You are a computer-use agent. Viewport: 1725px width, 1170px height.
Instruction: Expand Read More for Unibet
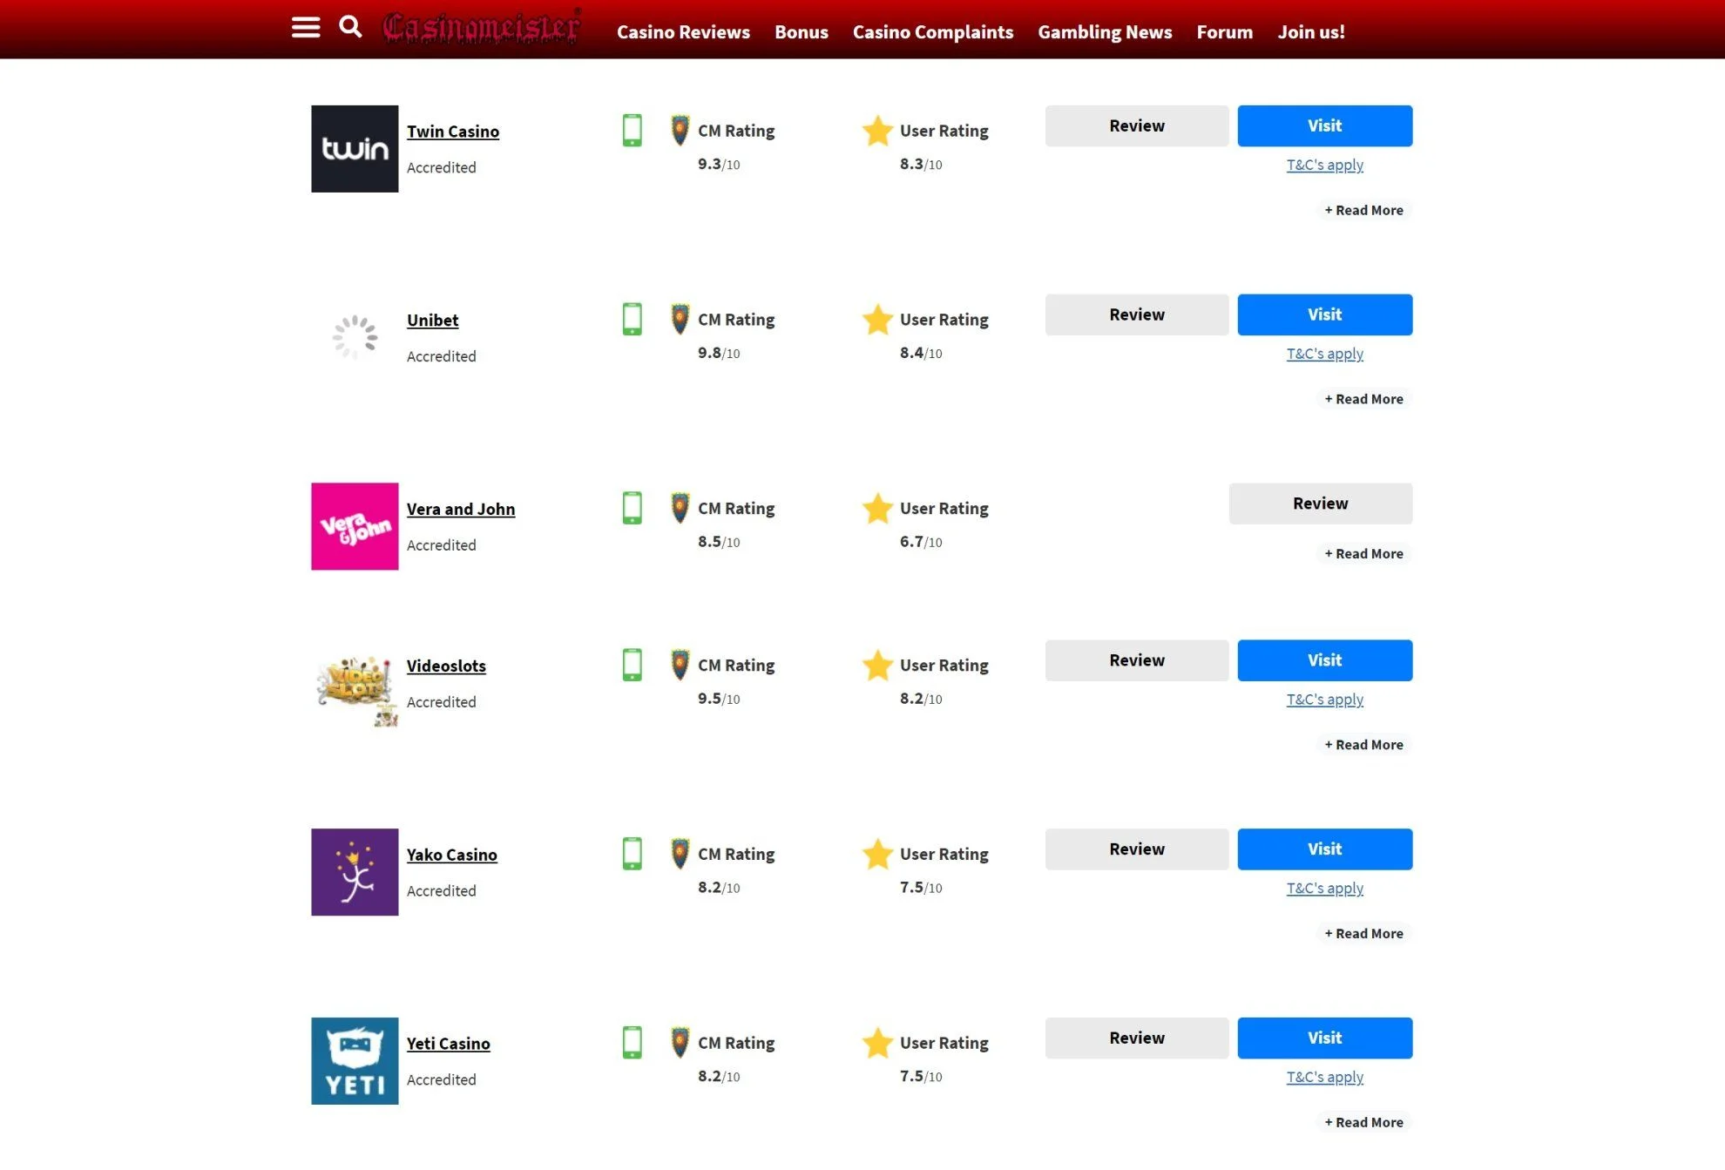1363,399
